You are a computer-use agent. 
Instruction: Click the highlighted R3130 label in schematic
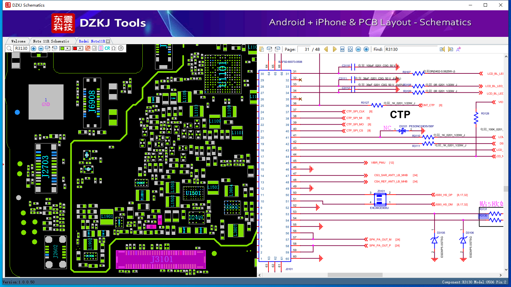[484, 216]
